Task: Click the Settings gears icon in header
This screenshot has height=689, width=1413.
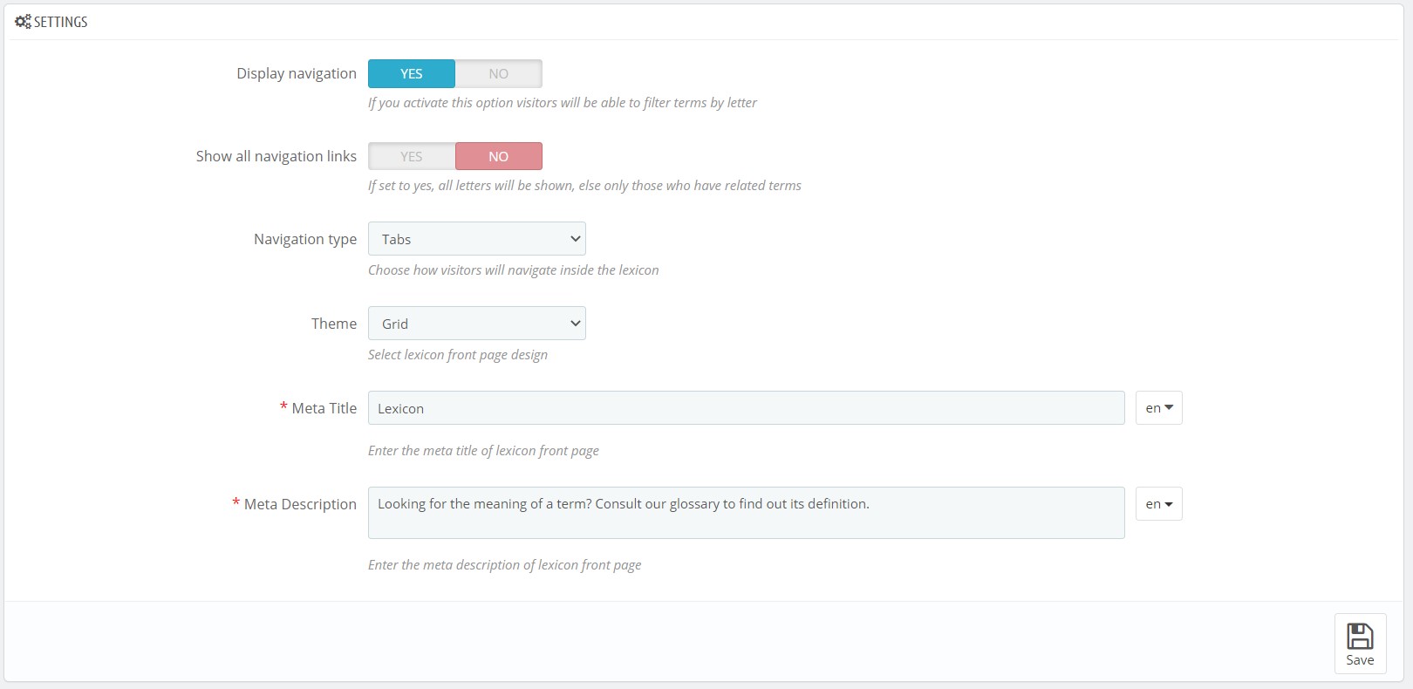Action: (23, 22)
